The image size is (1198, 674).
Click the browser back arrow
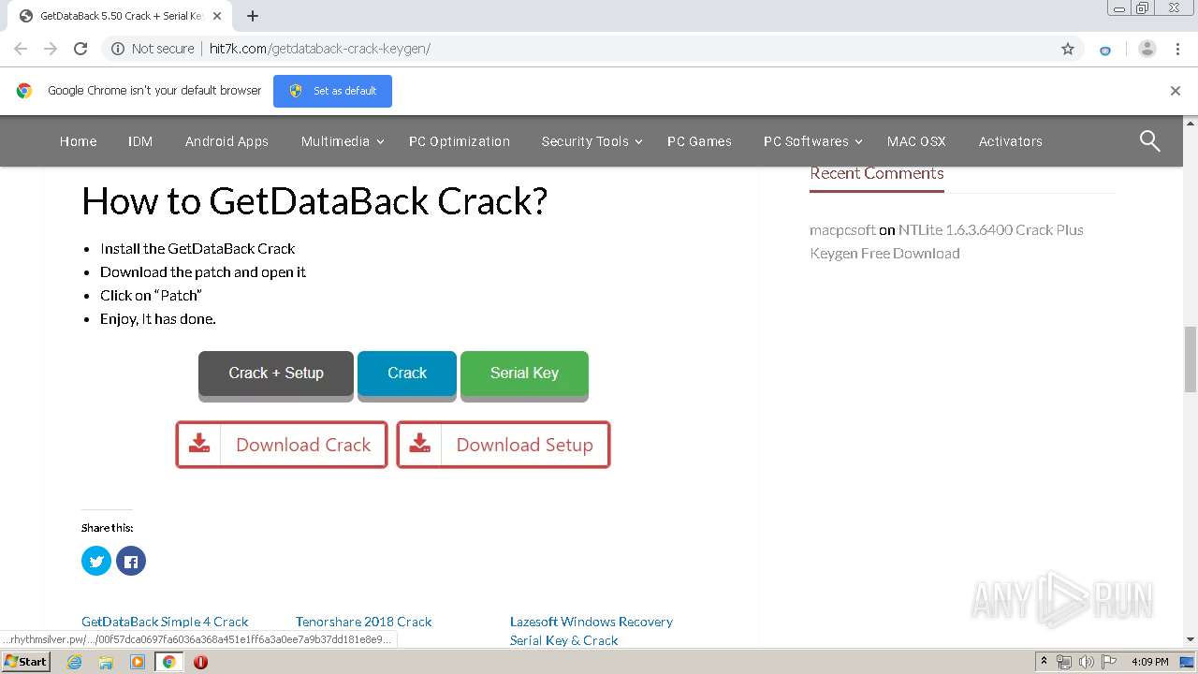point(21,49)
